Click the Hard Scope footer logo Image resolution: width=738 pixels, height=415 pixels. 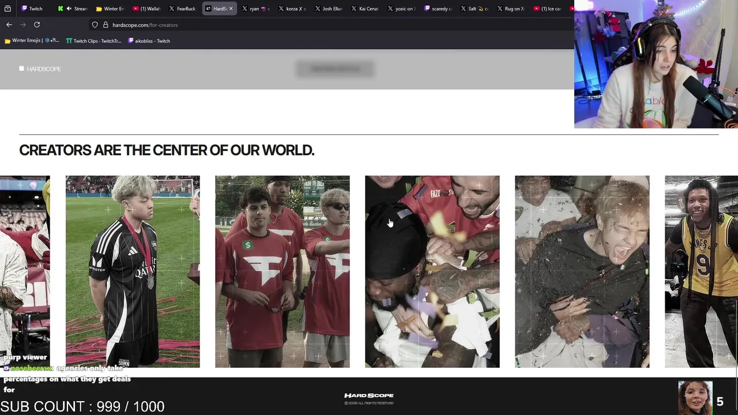[x=369, y=395]
